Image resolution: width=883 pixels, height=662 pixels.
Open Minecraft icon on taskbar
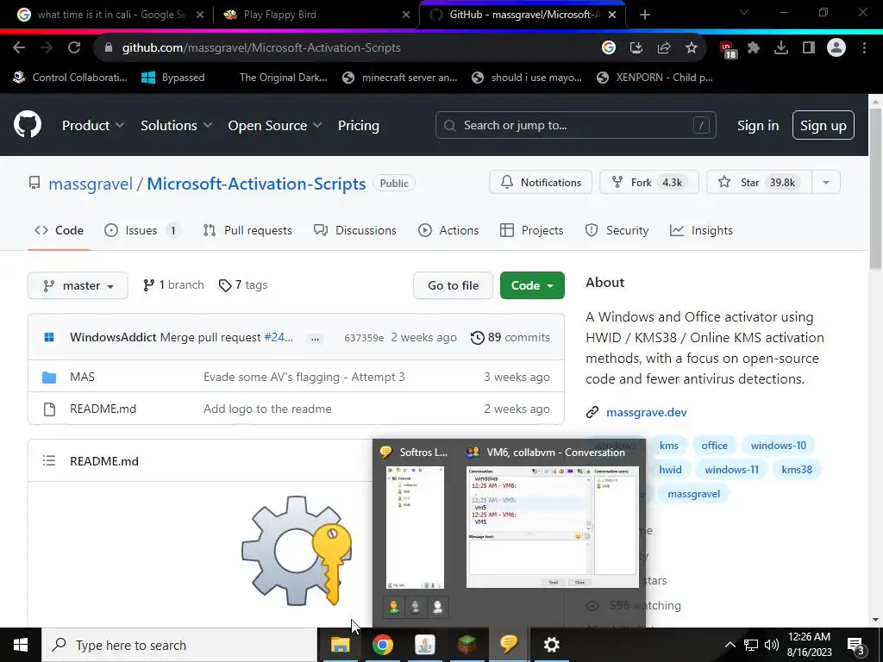point(467,645)
